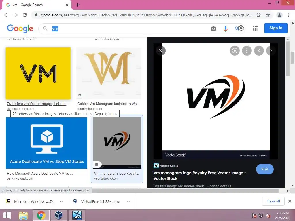The width and height of the screenshot is (295, 221).
Task: Click the vm search input field
Action: click(x=130, y=28)
